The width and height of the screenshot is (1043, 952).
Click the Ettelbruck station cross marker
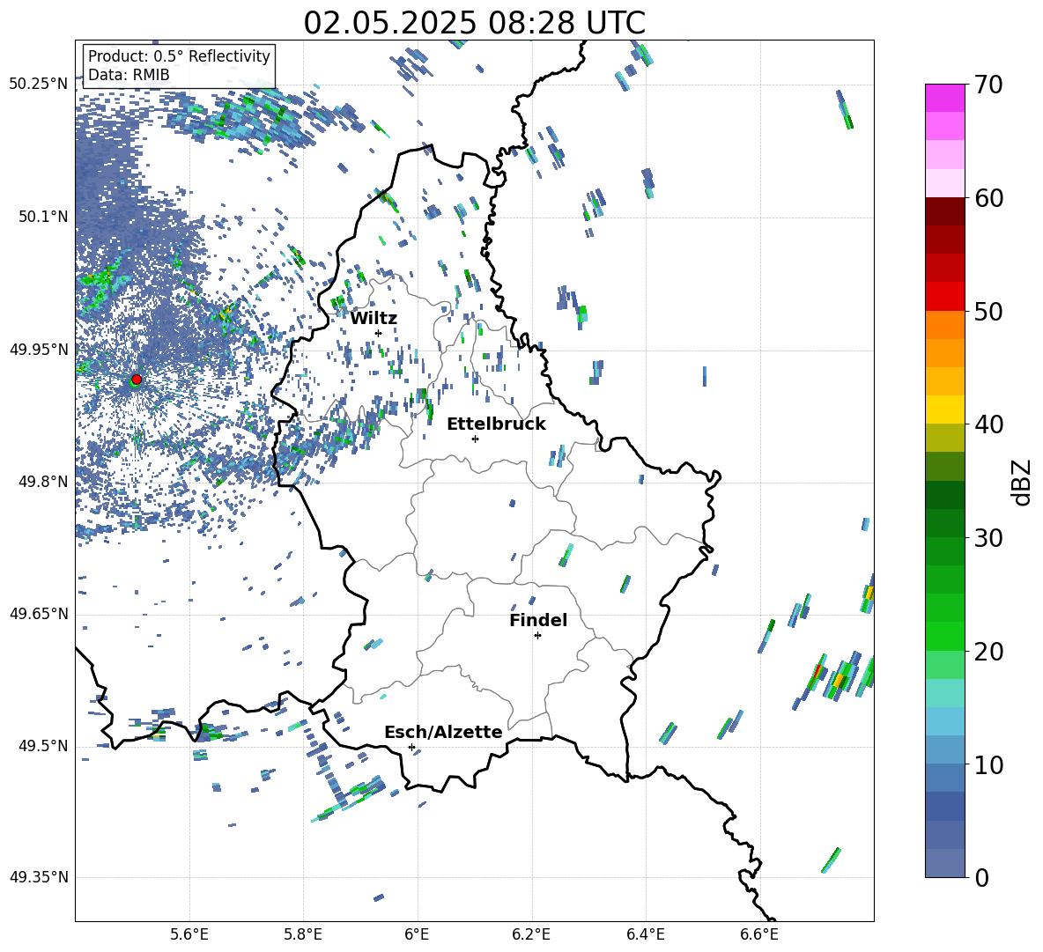pos(475,439)
